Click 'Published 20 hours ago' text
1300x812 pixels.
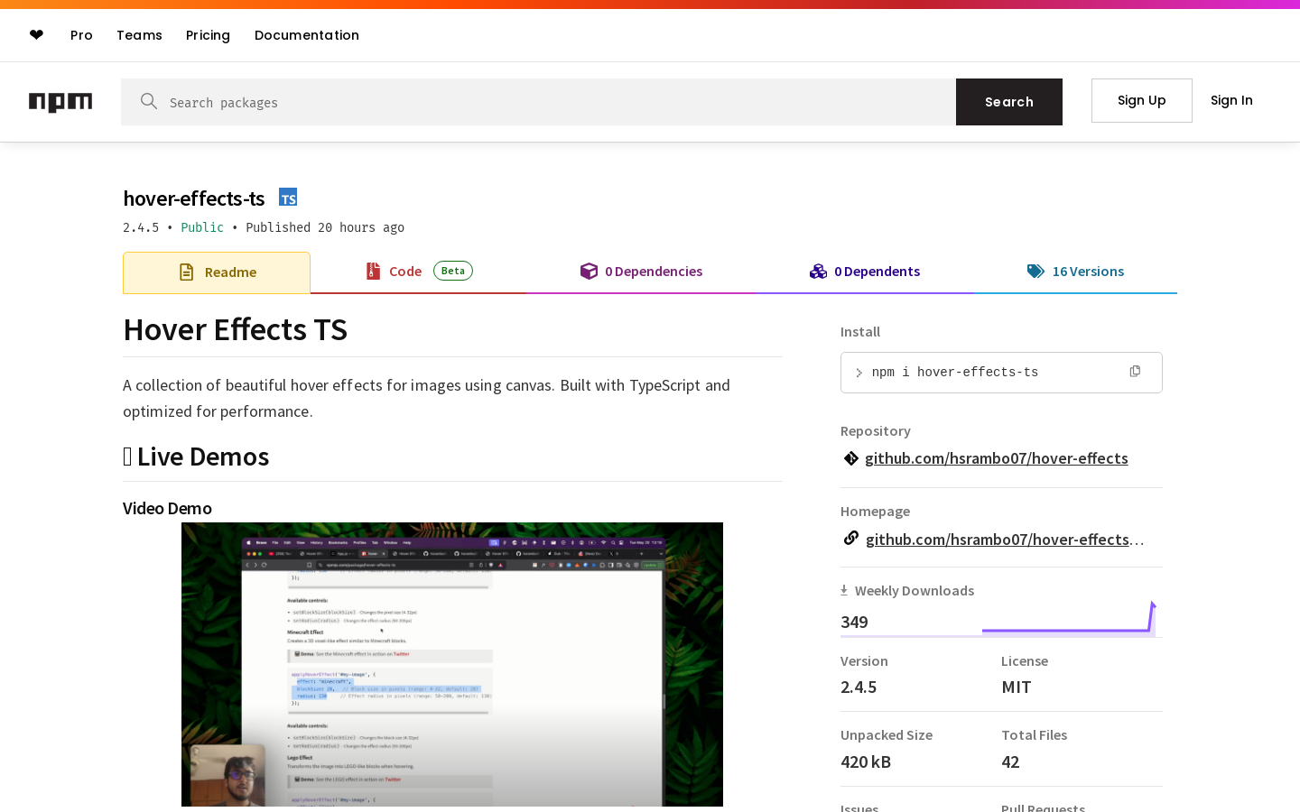pyautogui.click(x=325, y=227)
